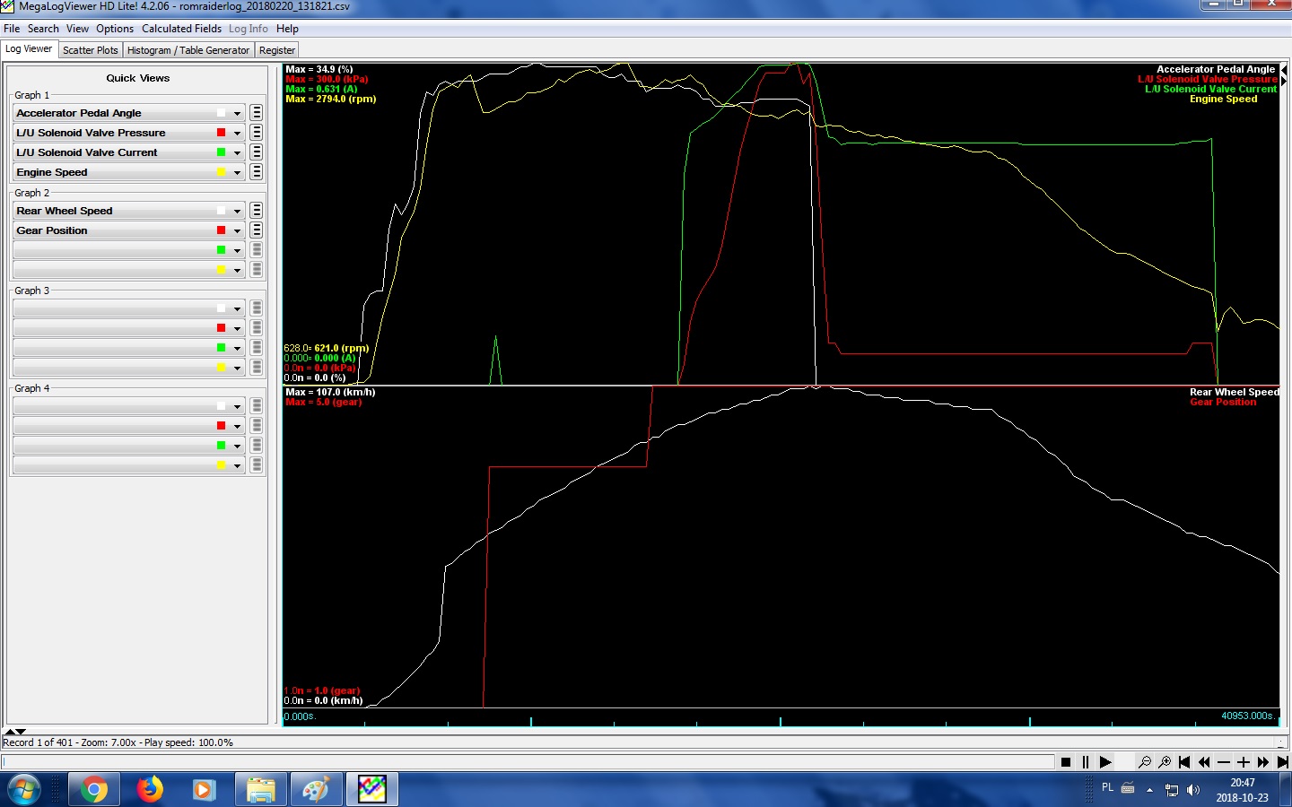Jump to the first record of the log
The width and height of the screenshot is (1292, 807).
[1184, 762]
